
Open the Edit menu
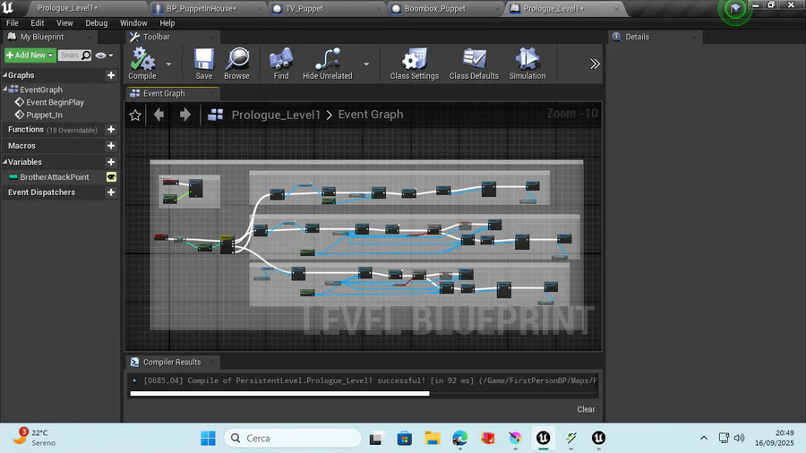click(x=37, y=23)
